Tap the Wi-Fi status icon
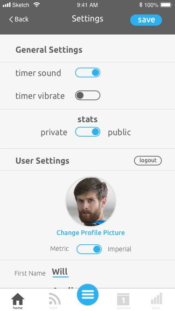The height and width of the screenshot is (311, 175). tap(36, 5)
